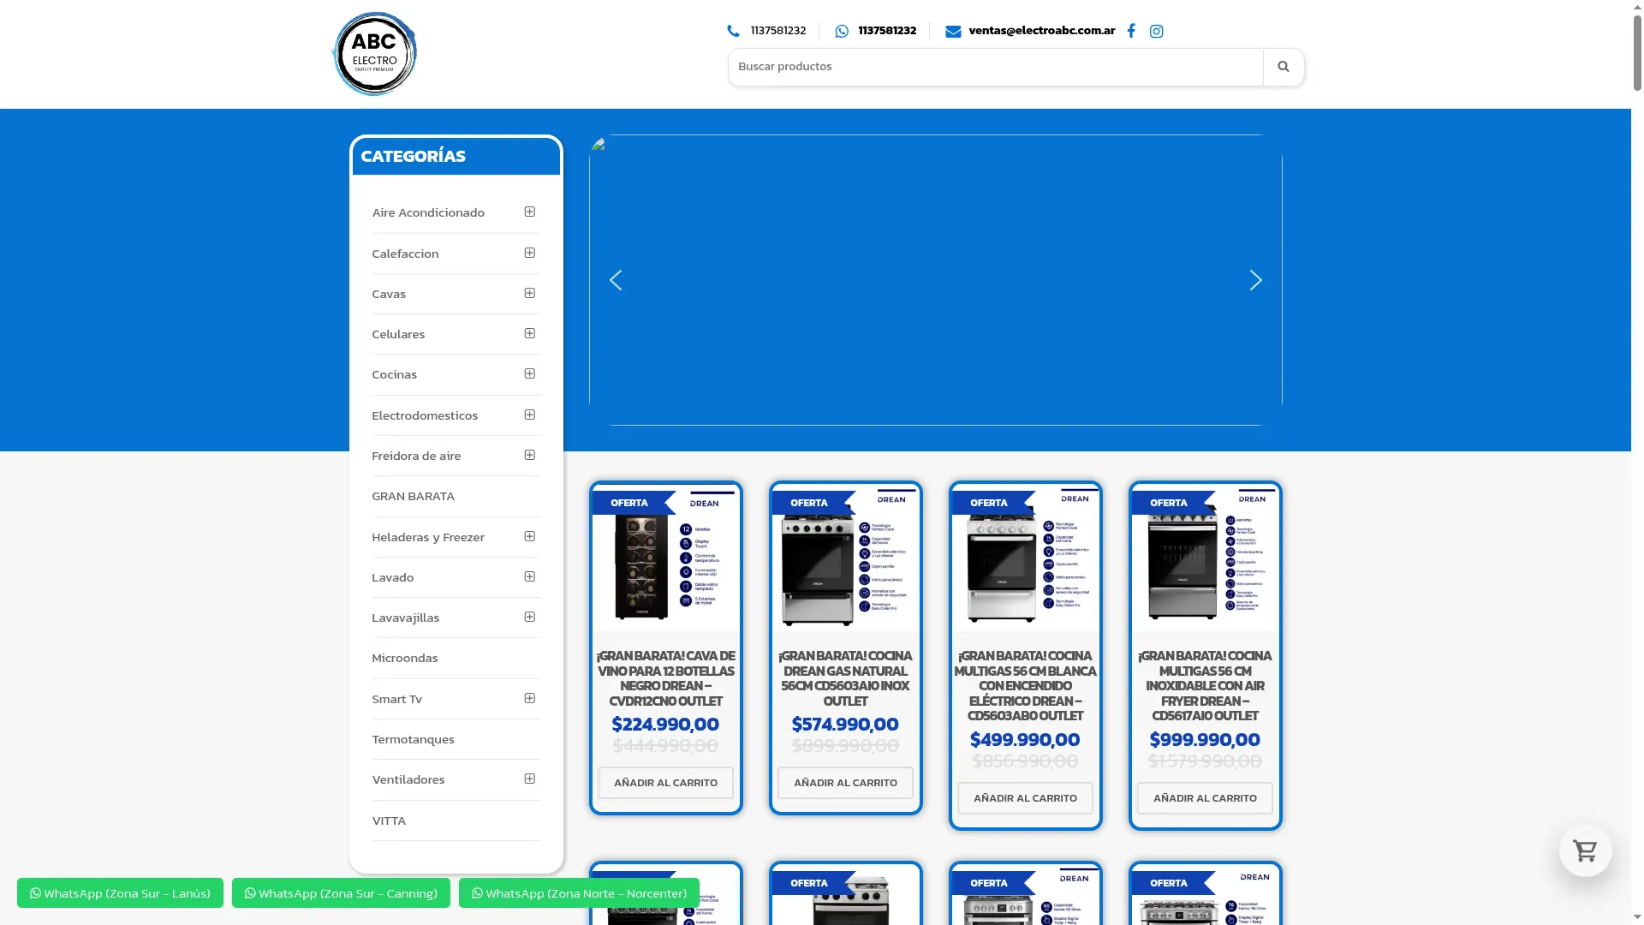
Task: View Cocina Blanca CD5603AB0 product image
Action: pos(1025,558)
